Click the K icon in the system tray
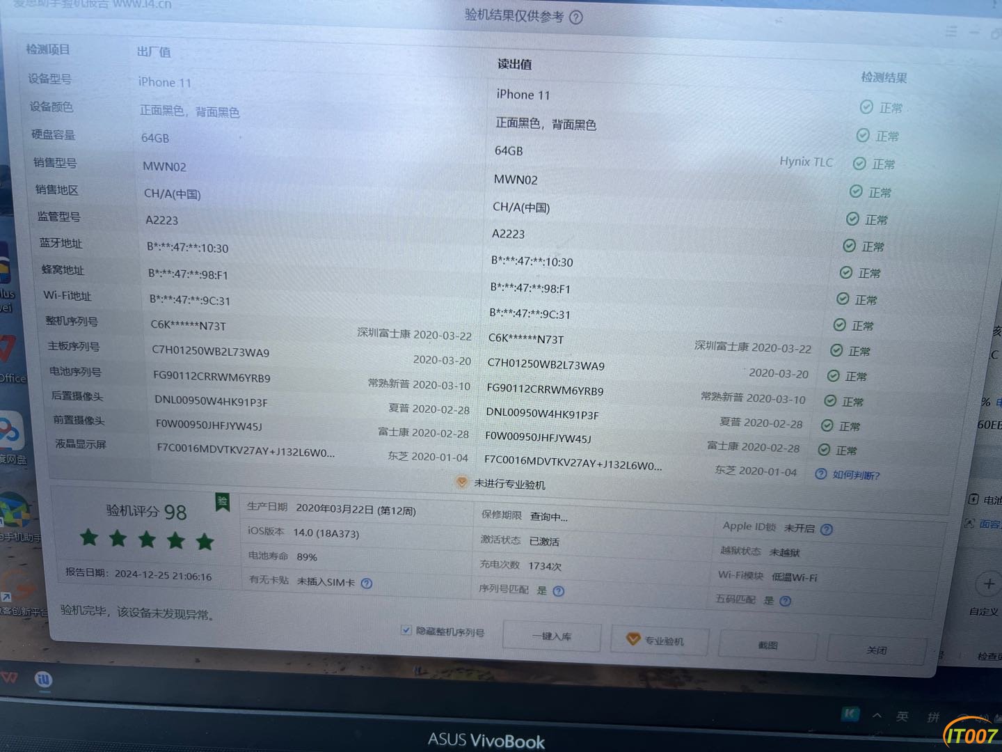Viewport: 1002px width, 752px height. pos(850,714)
